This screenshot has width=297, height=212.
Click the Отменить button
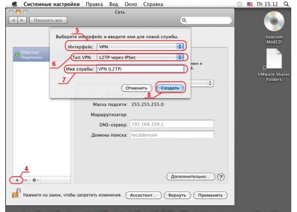coord(136,88)
